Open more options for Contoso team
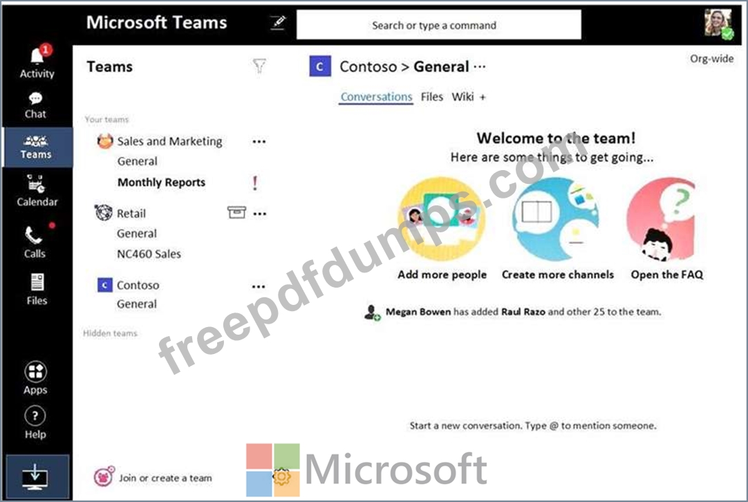Viewport: 748px width, 502px height. pos(258,286)
